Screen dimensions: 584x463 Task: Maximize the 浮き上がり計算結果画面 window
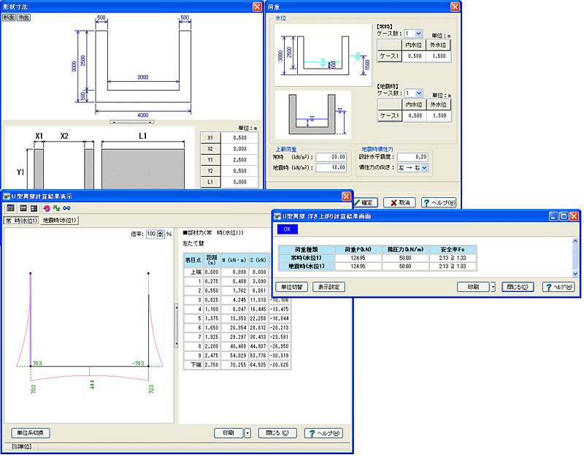(x=564, y=216)
